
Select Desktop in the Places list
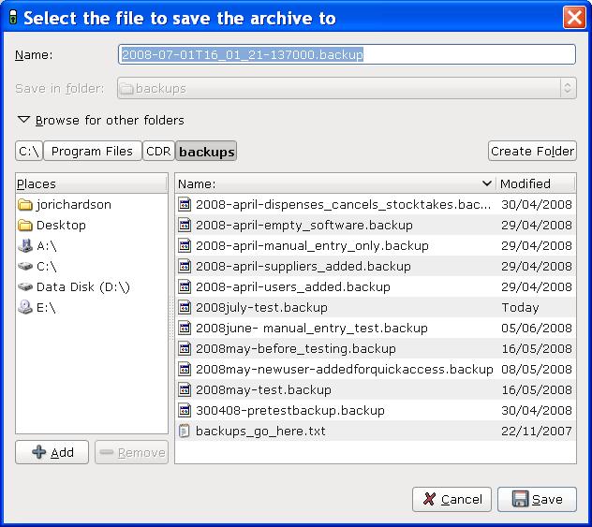[x=92, y=226]
